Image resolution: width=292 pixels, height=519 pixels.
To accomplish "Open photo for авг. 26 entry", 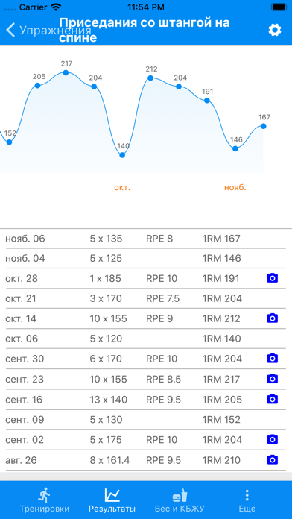I will click(x=272, y=460).
